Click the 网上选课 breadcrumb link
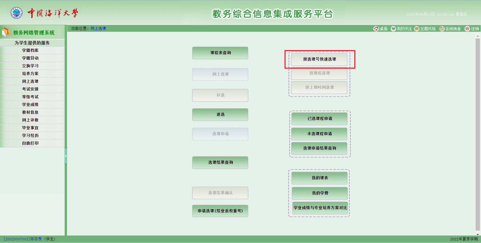The height and width of the screenshot is (243, 481). pos(98,29)
